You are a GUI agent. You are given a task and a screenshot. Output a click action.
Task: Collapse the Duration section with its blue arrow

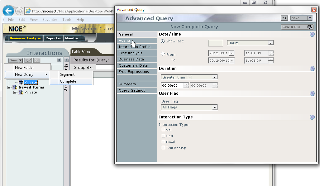(x=312, y=69)
